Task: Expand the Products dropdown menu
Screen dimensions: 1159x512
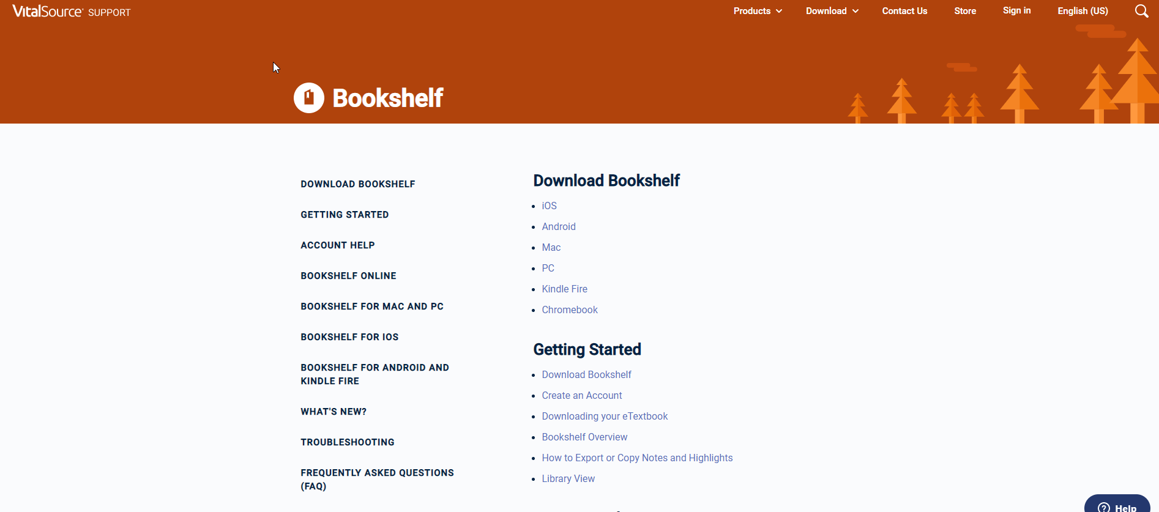Action: (x=758, y=11)
